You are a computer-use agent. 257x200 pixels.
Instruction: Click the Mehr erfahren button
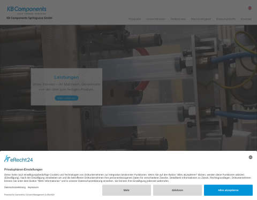[66, 98]
